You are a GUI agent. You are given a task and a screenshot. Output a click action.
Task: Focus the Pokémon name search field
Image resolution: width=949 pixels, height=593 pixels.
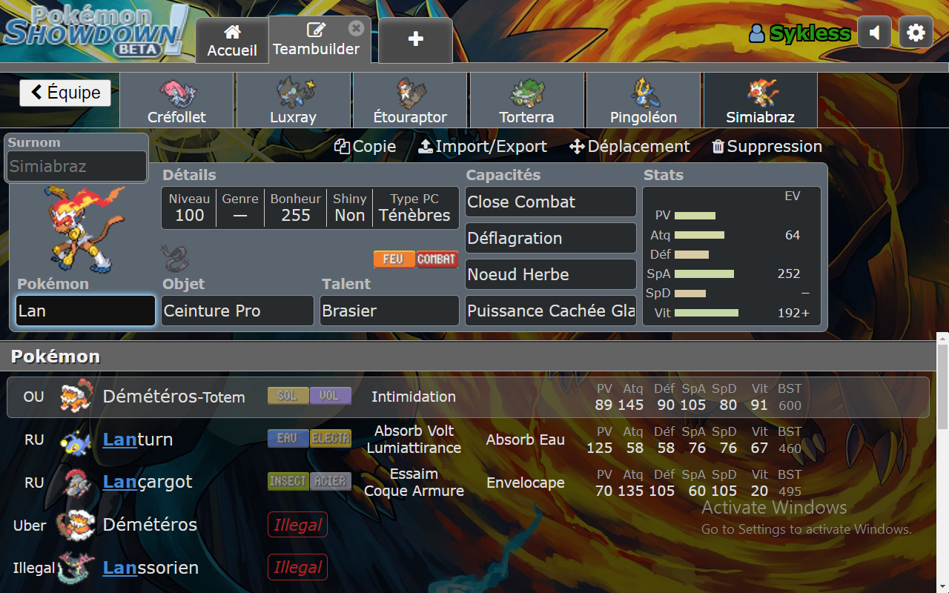coord(85,311)
